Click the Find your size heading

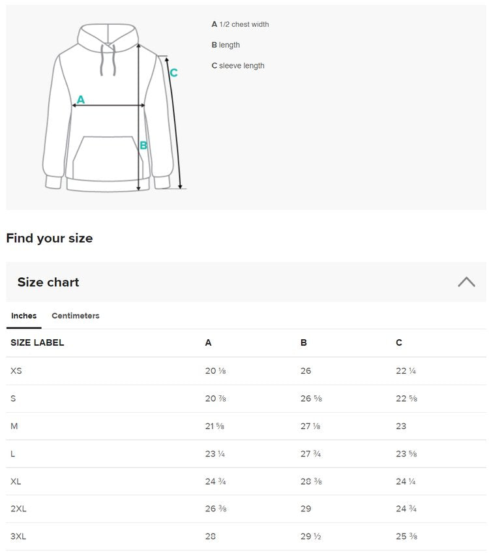pos(50,238)
